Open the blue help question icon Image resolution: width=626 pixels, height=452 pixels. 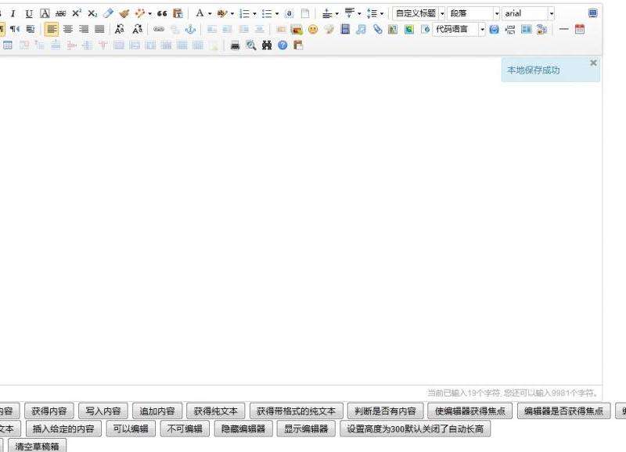click(282, 45)
